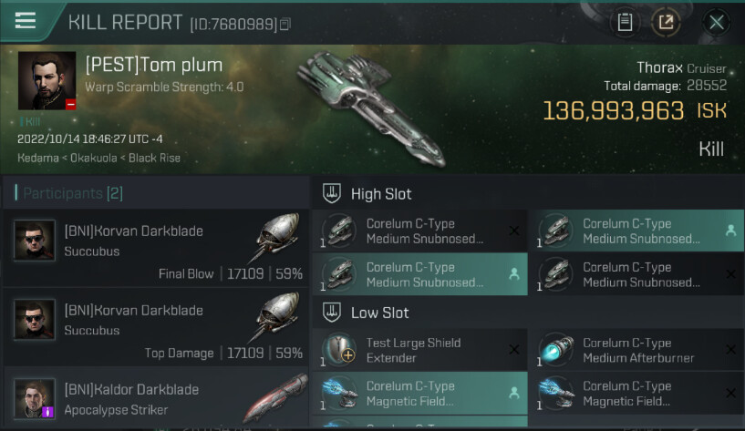This screenshot has height=431, width=745.
Task: Open Korvan Darkblade Top Damage entry
Action: (156, 327)
